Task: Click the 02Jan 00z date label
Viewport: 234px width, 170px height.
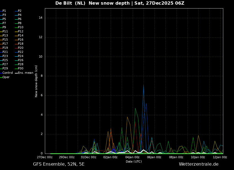Action: [x=110, y=157]
